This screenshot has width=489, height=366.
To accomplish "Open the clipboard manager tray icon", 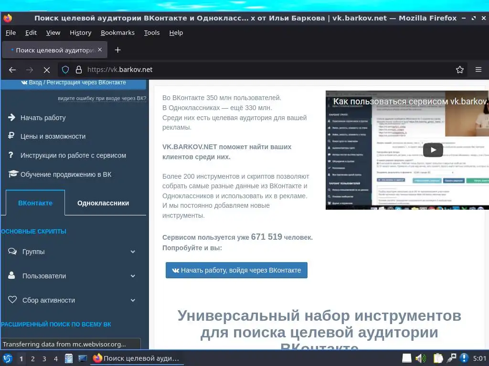I will (x=438, y=358).
